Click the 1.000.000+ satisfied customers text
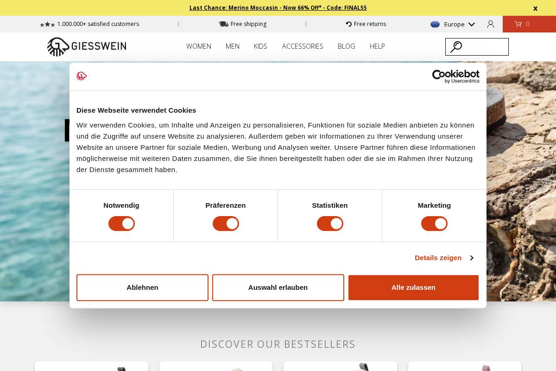The width and height of the screenshot is (556, 371). tap(98, 24)
